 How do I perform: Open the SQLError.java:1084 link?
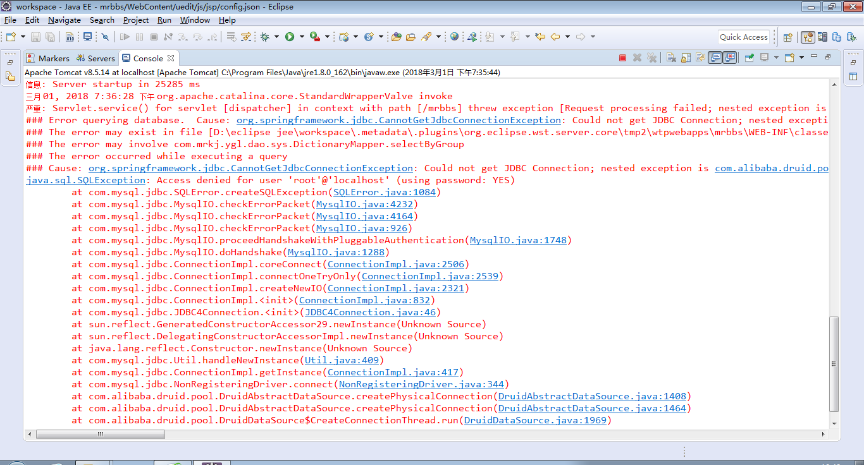coord(385,192)
